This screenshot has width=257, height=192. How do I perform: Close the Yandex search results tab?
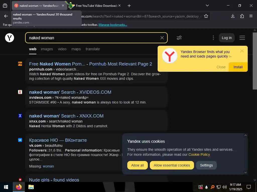click(x=63, y=6)
